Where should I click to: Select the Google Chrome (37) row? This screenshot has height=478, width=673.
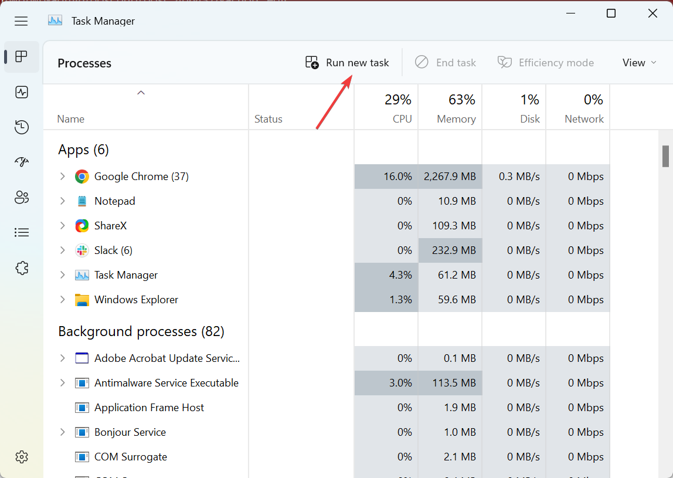click(x=327, y=177)
